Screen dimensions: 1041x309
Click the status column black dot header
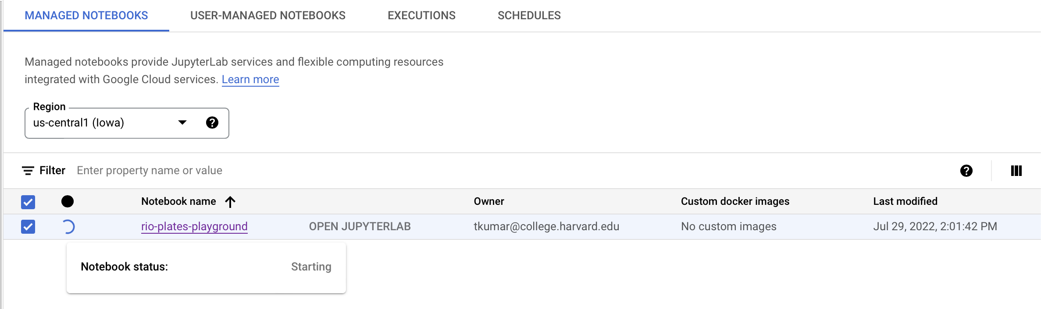pyautogui.click(x=68, y=201)
